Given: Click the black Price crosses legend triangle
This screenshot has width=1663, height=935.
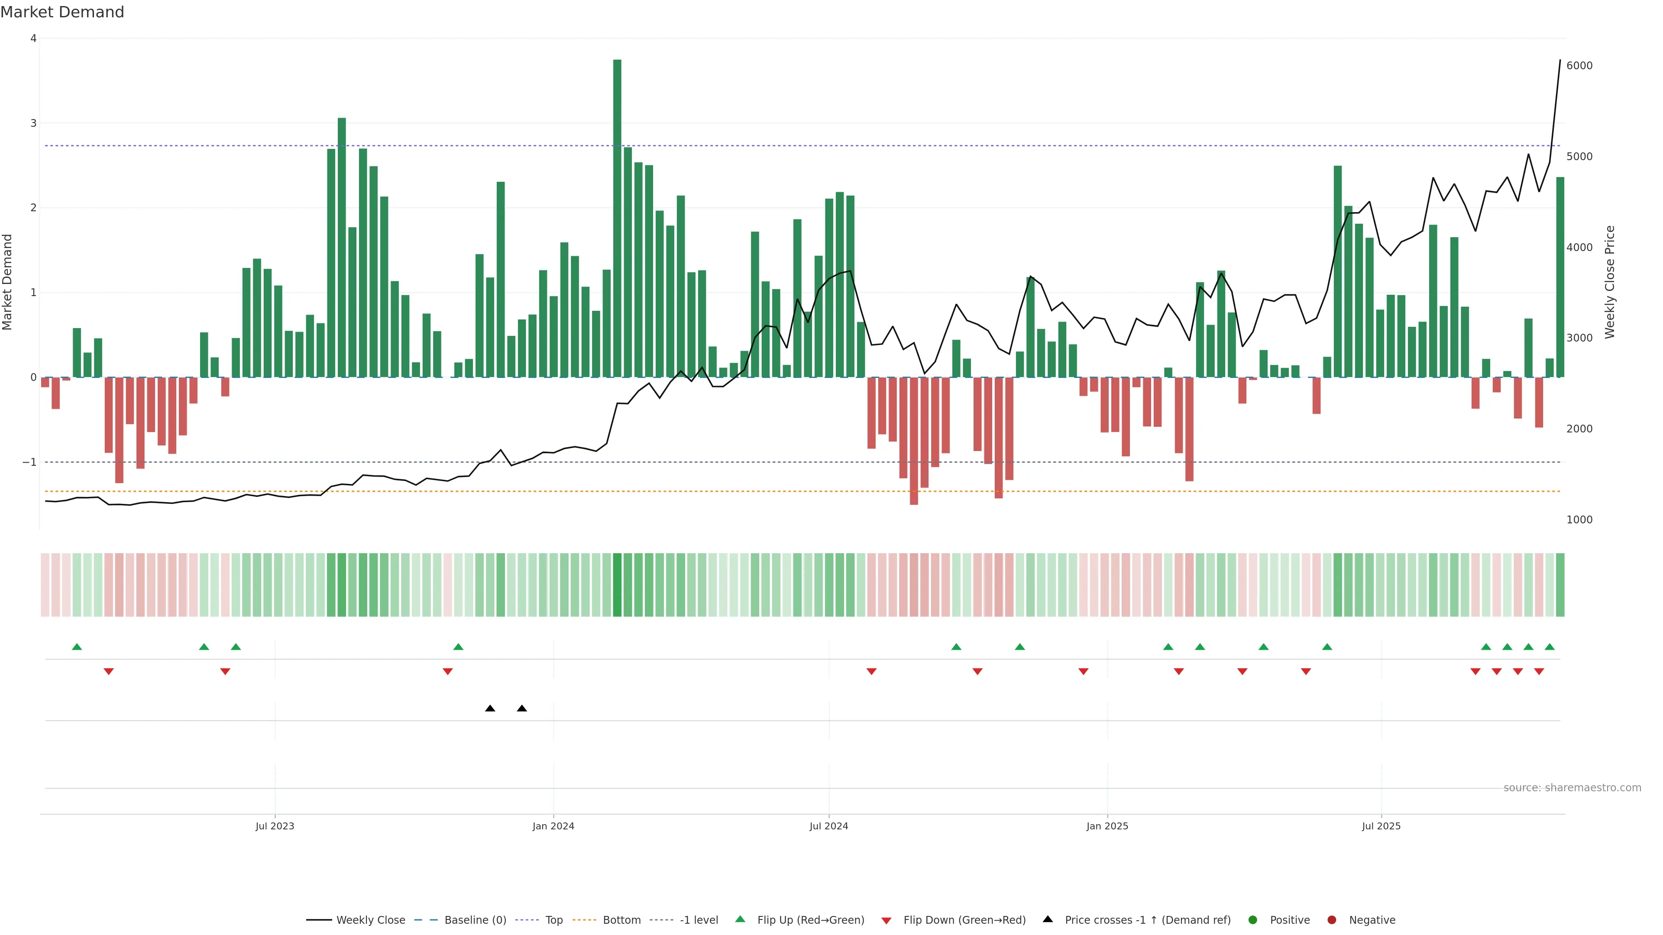Looking at the screenshot, I should point(1048,919).
